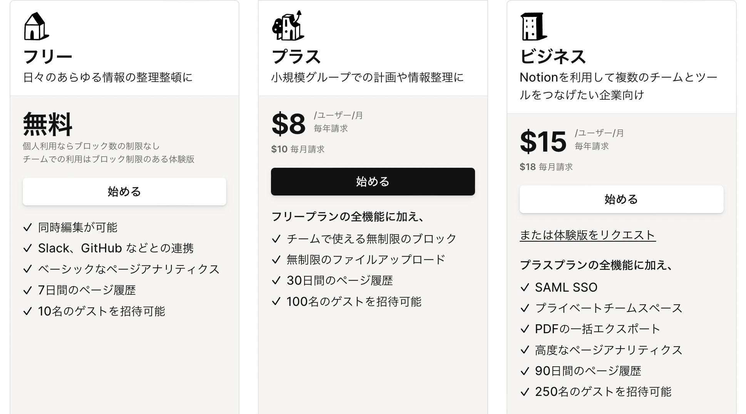This screenshot has width=746, height=414.
Task: Click the checkmark beside 同時編集が可能
Action: (27, 227)
